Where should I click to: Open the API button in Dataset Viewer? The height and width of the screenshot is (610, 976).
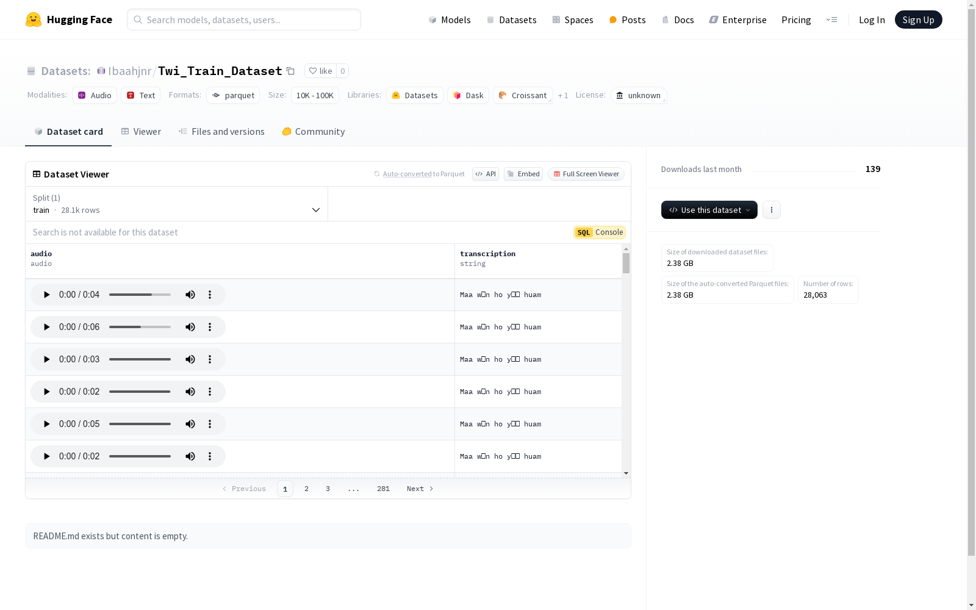(486, 174)
